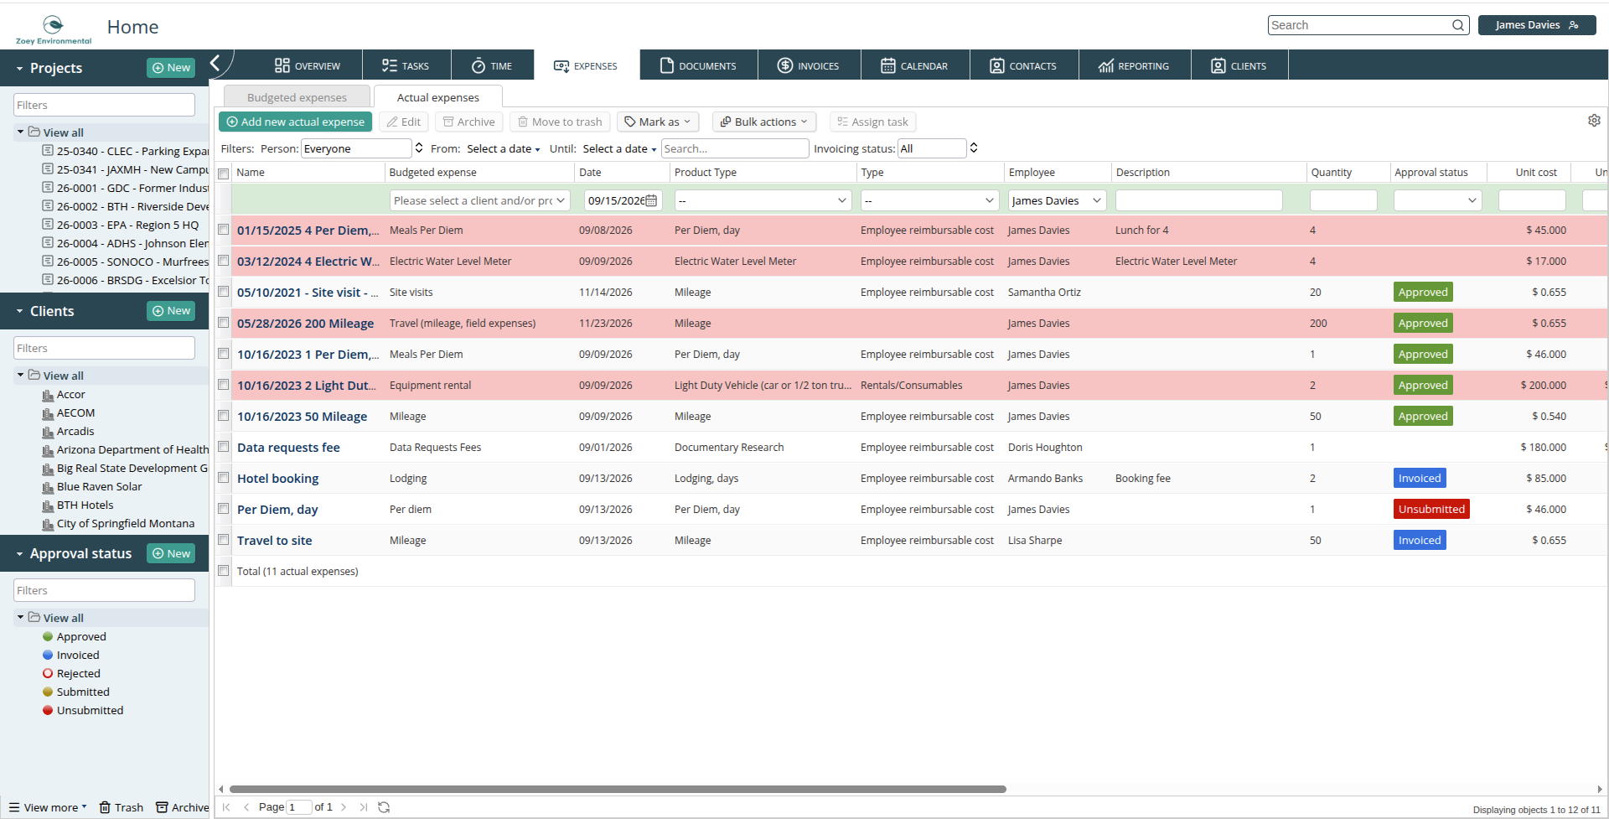Screen dimensions: 1609x819
Task: Open the Mark as dropdown
Action: click(x=658, y=122)
